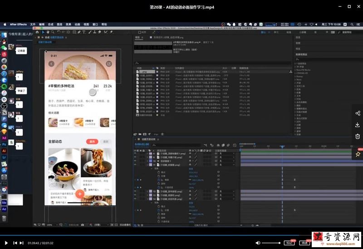Open the 合成 menu
Image resolution: width=363 pixels, height=249 pixels.
tap(50, 24)
